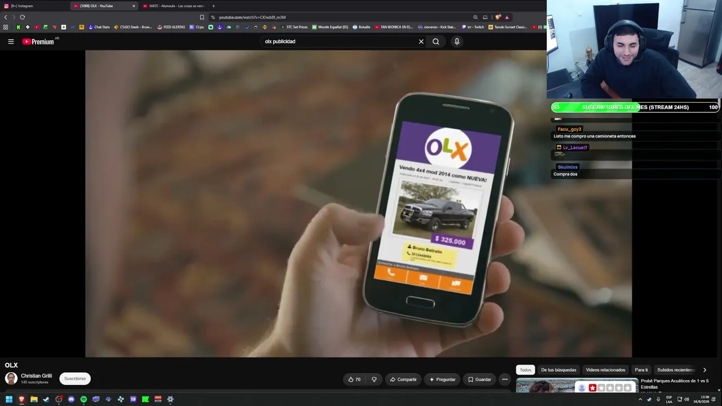Open 'TAN BIONICA EN EL...' bookmark

point(394,27)
